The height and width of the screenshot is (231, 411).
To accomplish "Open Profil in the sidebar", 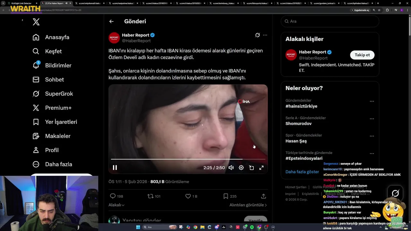I will 46,150.
